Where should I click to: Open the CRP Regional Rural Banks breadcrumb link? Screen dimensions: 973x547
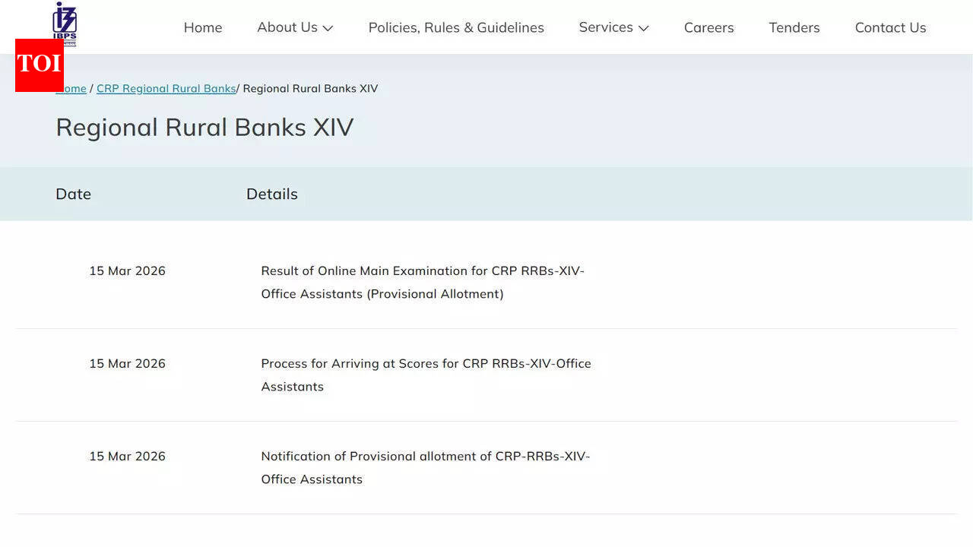(166, 88)
